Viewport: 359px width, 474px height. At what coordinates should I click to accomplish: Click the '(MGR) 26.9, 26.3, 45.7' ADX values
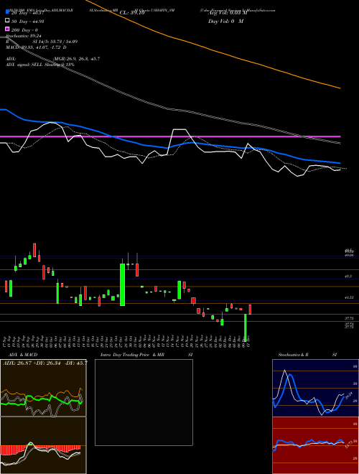[76, 59]
